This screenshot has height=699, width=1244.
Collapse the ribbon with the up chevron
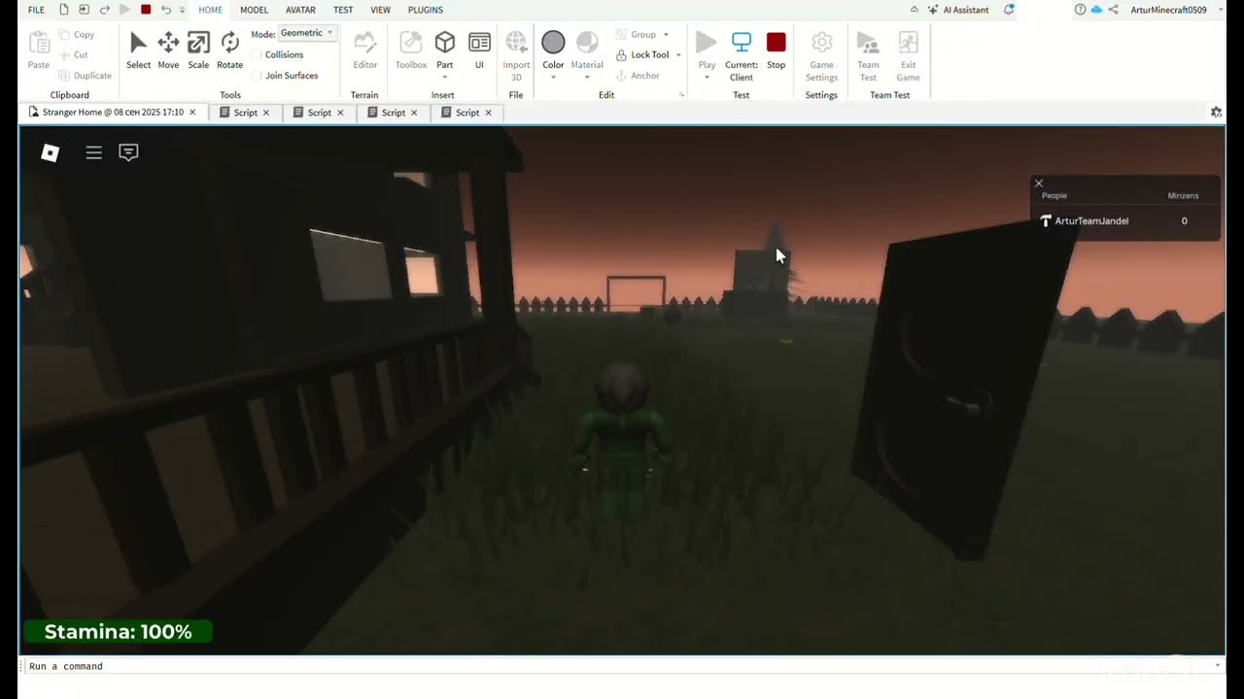click(914, 10)
